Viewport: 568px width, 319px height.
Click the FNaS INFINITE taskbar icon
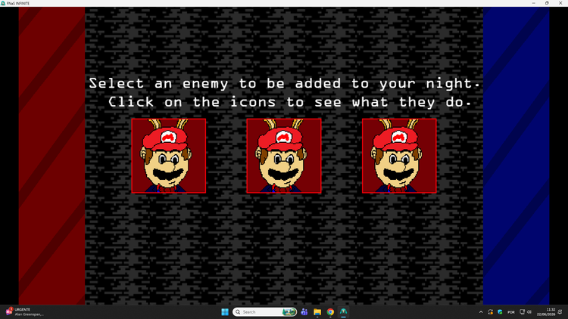pyautogui.click(x=343, y=311)
